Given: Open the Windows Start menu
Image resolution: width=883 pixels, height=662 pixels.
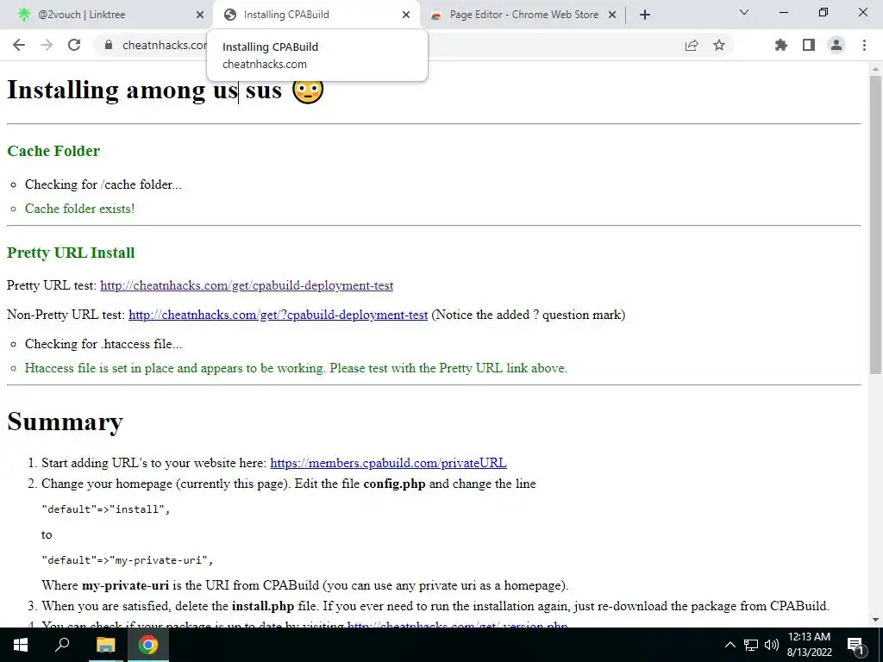Looking at the screenshot, I should pyautogui.click(x=21, y=645).
